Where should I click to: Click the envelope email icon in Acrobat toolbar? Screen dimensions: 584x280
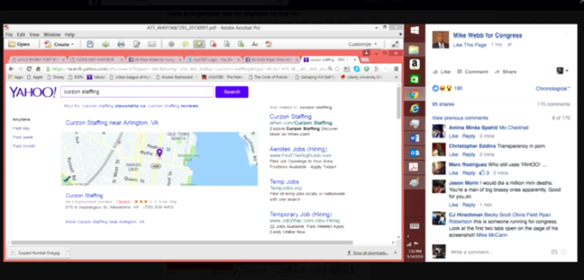pyautogui.click(x=152, y=44)
